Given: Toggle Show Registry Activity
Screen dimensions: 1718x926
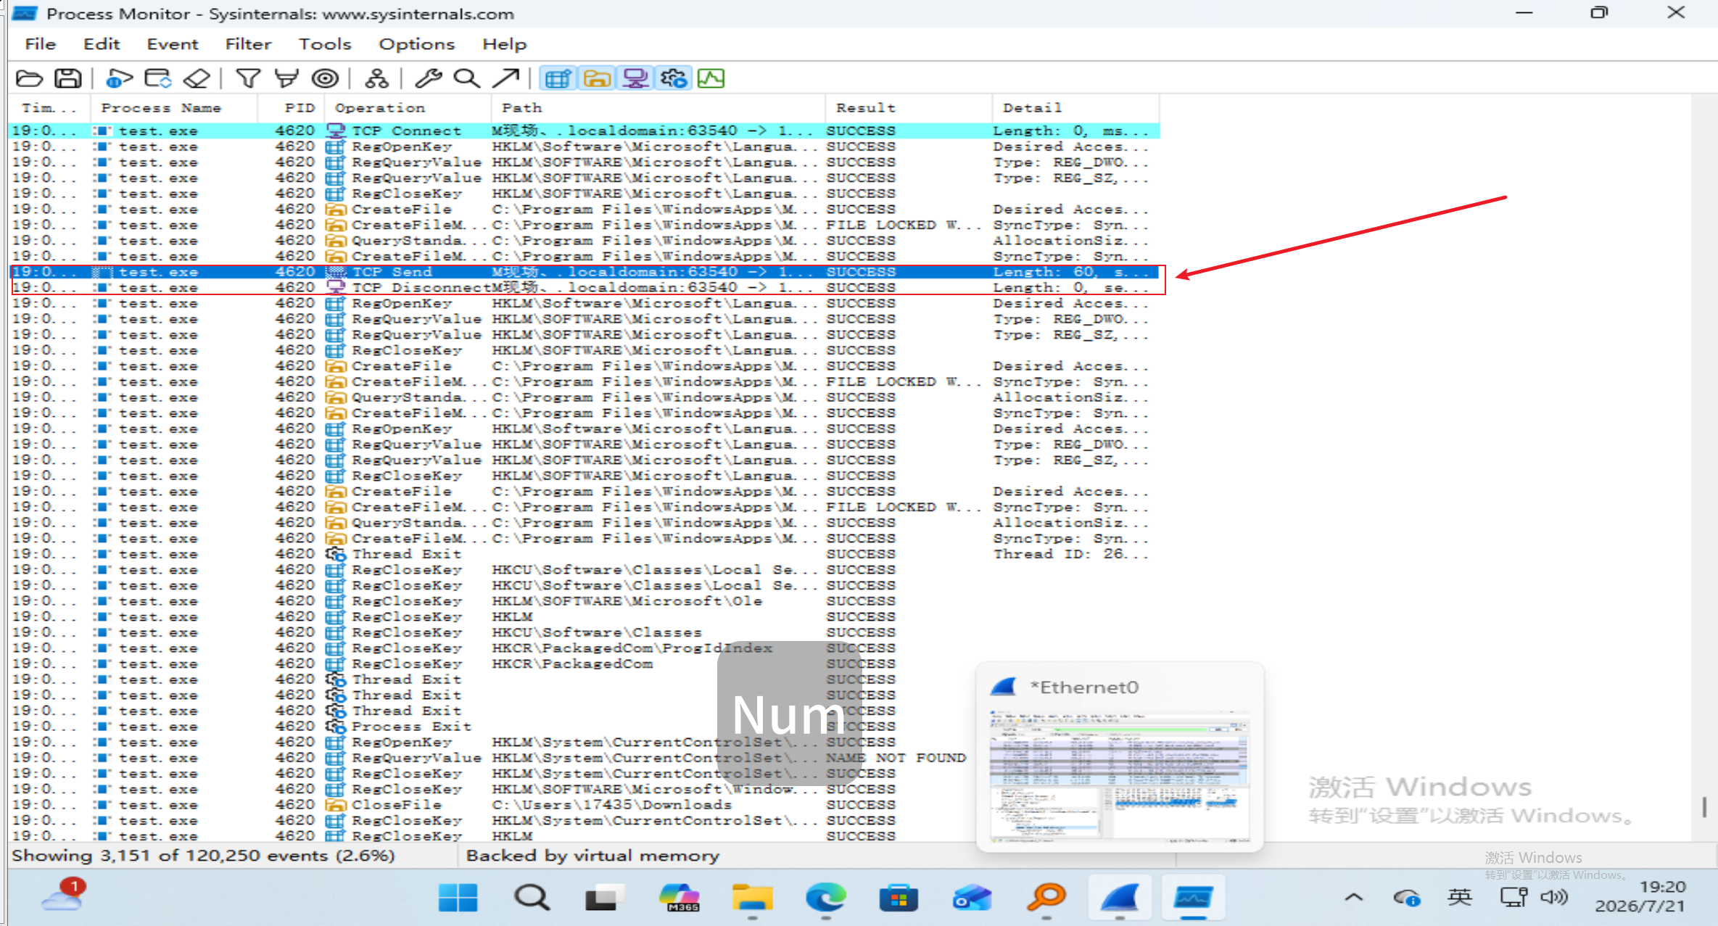Looking at the screenshot, I should [558, 78].
